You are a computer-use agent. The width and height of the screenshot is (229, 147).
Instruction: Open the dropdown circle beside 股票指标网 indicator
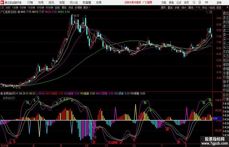click(x=2, y=94)
